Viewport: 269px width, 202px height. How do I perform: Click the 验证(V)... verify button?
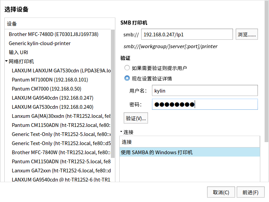click(x=136, y=118)
